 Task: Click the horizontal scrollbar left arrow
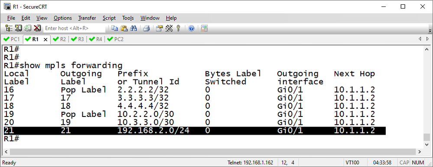6,151
